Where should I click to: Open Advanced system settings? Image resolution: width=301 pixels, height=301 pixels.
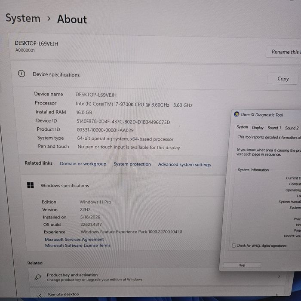click(x=184, y=165)
